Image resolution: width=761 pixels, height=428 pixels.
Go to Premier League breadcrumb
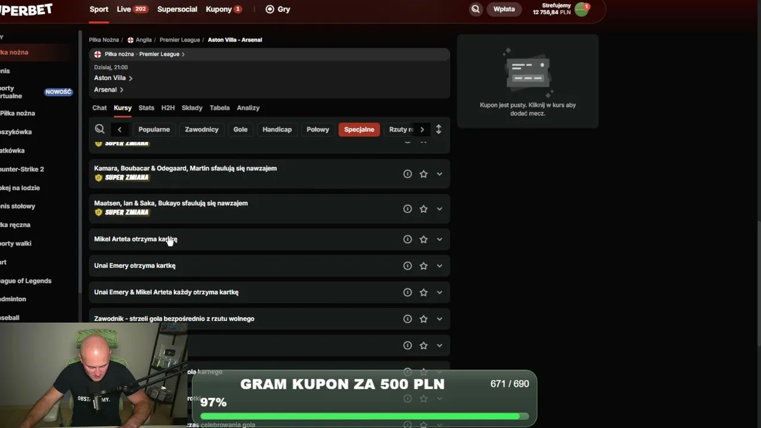(180, 40)
